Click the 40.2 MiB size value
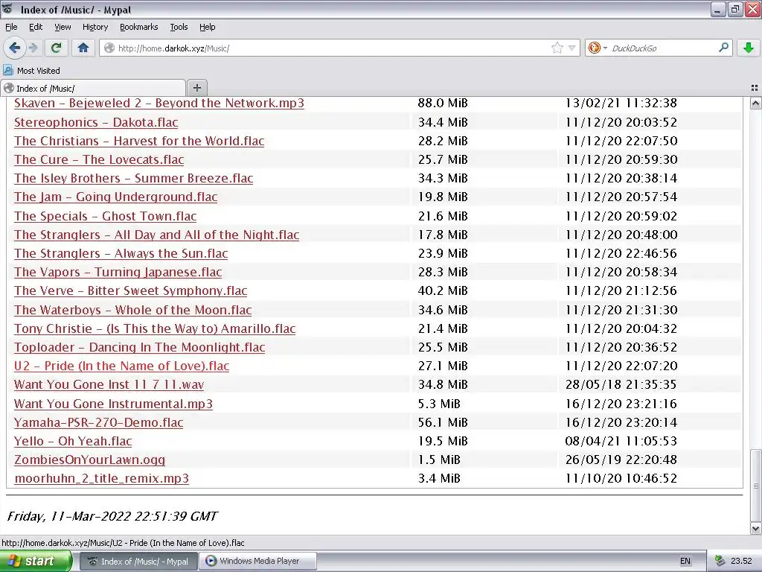The image size is (762, 572). click(442, 291)
